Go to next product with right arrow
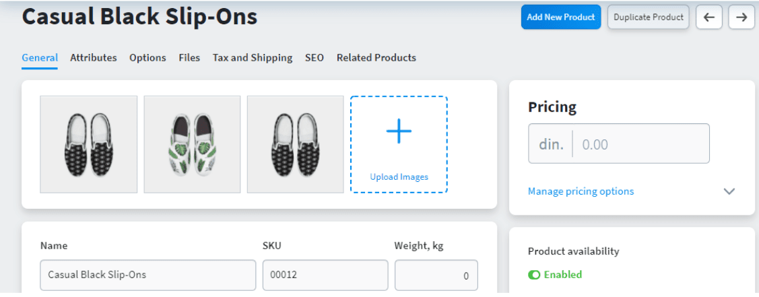The image size is (759, 297). (x=741, y=18)
